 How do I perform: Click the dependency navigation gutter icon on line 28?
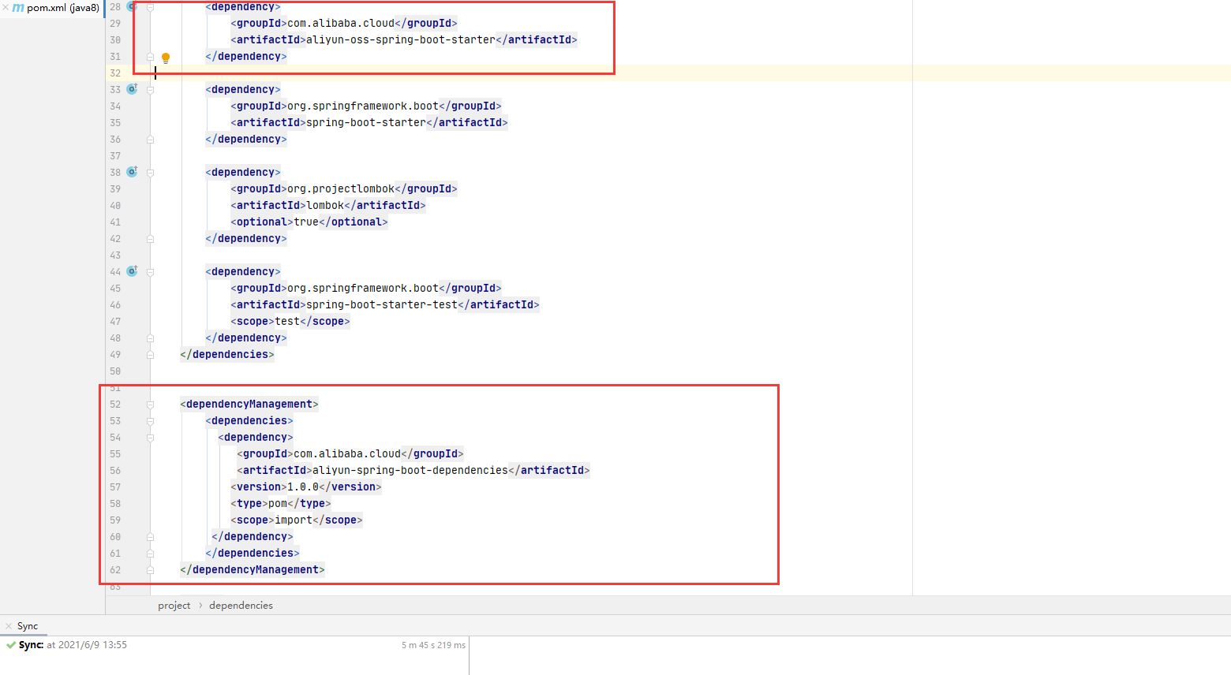click(x=132, y=6)
